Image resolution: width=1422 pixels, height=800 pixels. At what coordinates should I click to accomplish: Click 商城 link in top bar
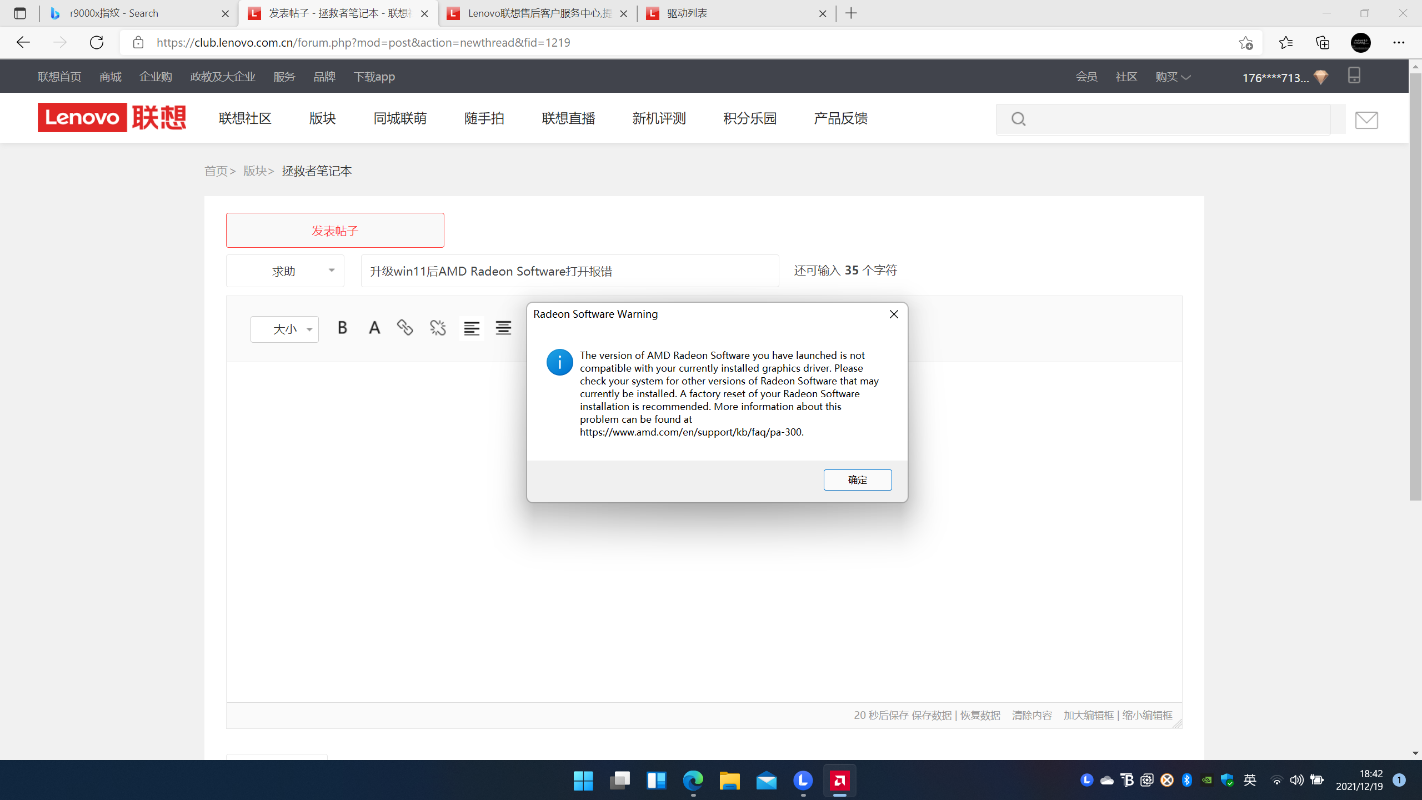click(x=111, y=77)
